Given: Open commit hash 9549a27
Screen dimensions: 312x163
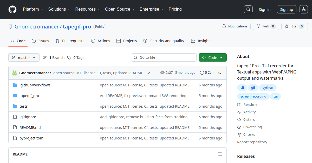Looking at the screenshot, I should [x=166, y=73].
